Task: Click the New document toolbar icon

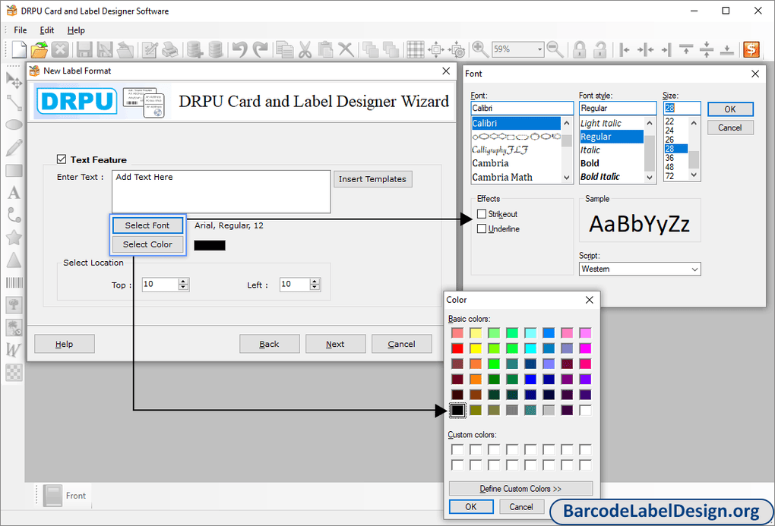Action: tap(19, 49)
